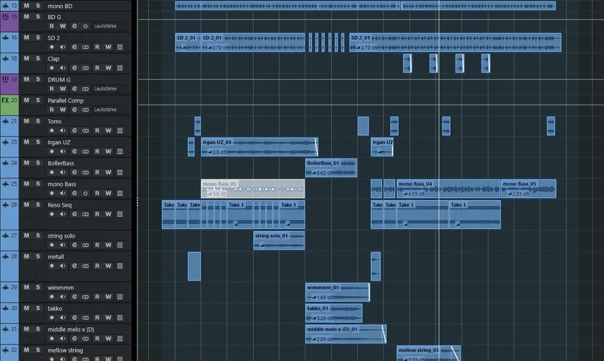Enable monitor speaker icon on Toms track
Image resolution: width=604 pixels, height=361 pixels.
coord(62,131)
